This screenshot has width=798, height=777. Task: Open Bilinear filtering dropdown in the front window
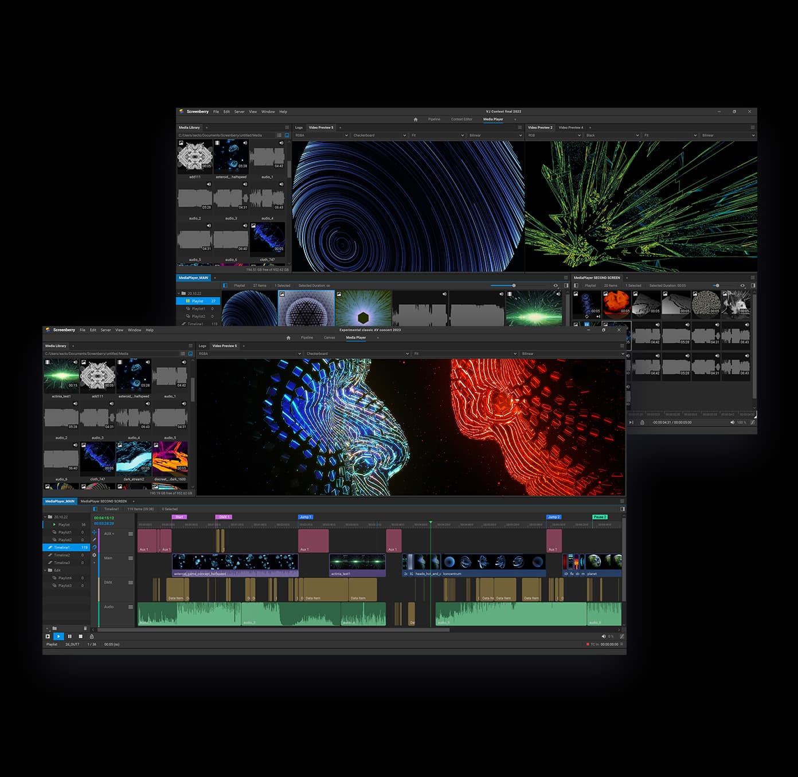point(572,354)
